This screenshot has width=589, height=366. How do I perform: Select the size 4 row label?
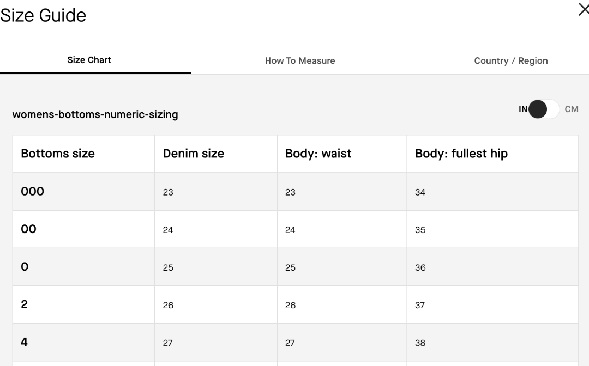pyautogui.click(x=24, y=342)
